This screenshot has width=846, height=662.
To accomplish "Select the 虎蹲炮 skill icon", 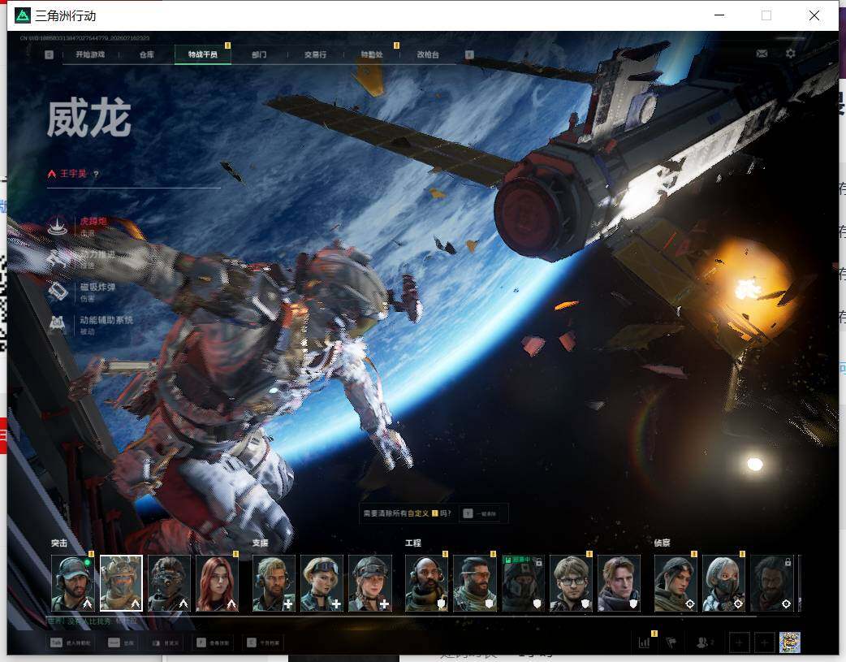I will [57, 227].
